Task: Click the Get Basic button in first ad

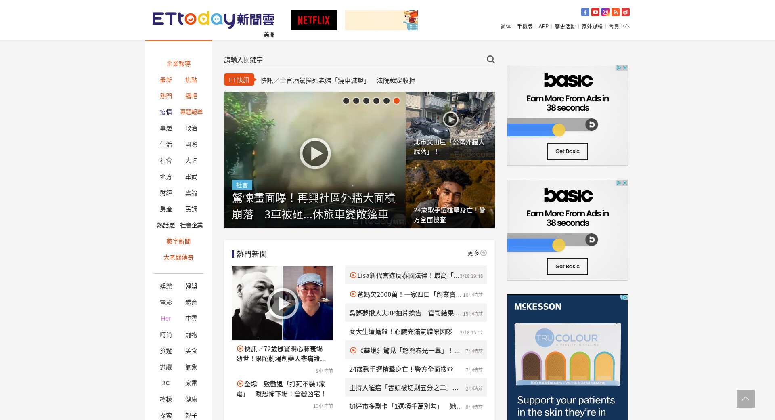Action: [x=567, y=151]
